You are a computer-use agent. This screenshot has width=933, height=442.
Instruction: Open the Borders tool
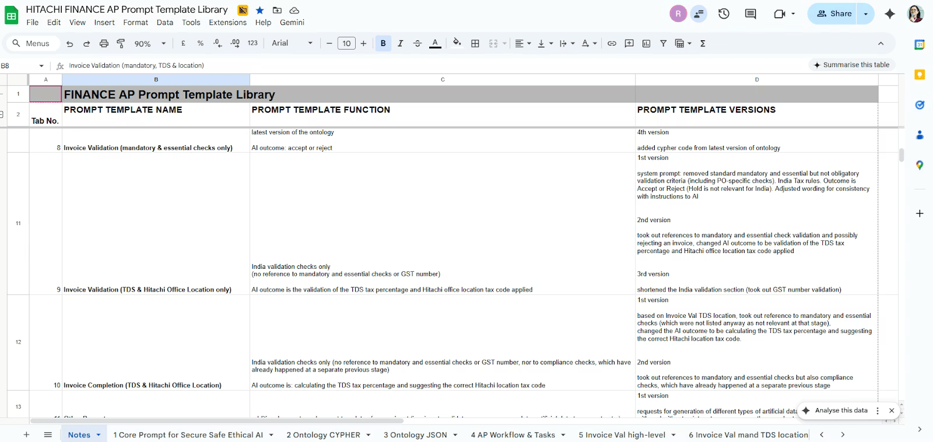(475, 43)
